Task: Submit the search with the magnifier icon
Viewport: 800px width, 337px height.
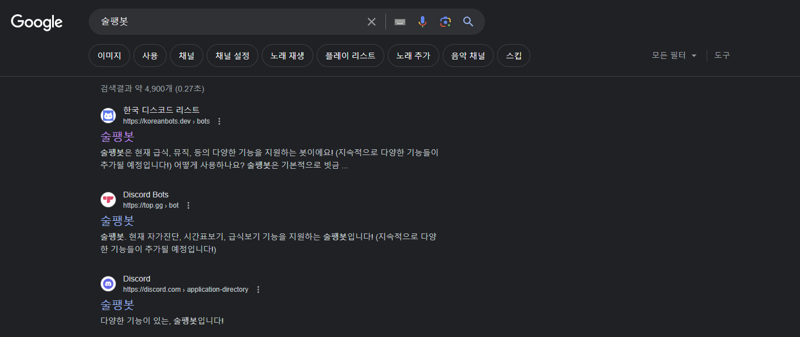Action: tap(468, 22)
